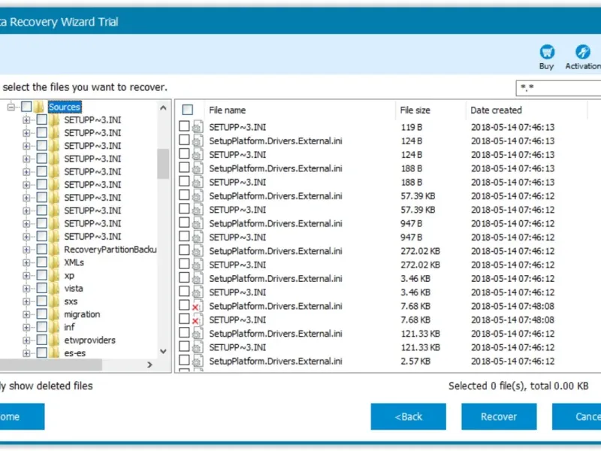Click the Recover button
Image resolution: width=601 pixels, height=451 pixels.
pos(499,416)
